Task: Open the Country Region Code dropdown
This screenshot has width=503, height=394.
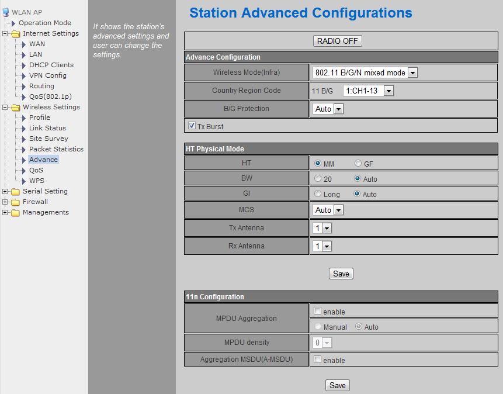Action: tap(368, 91)
